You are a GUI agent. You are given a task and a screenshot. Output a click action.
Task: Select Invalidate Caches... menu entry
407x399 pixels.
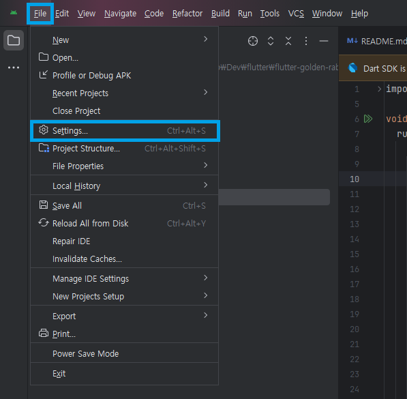[124, 258]
